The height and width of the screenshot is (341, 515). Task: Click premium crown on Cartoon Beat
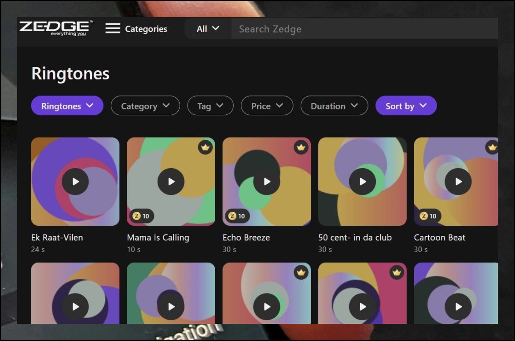coord(492,147)
